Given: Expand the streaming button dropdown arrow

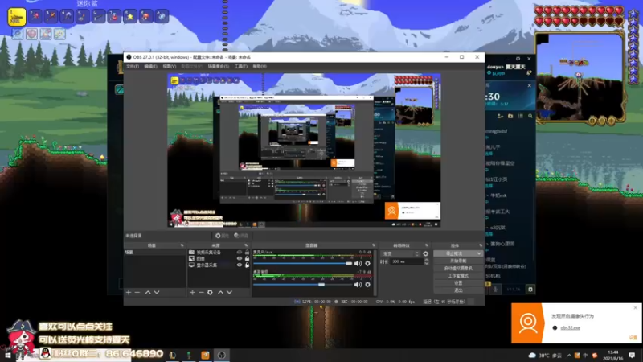Looking at the screenshot, I should 479,253.
